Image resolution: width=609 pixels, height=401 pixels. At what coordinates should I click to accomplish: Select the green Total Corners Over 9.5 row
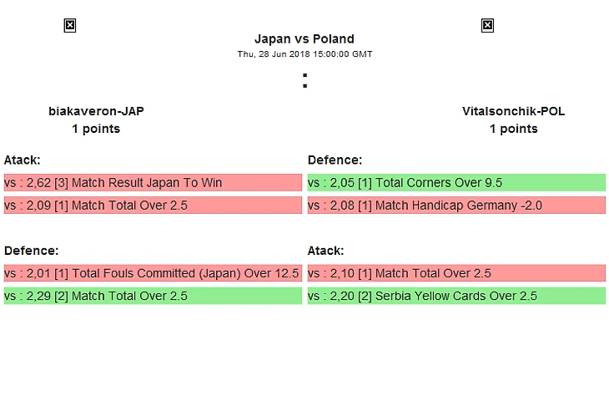(456, 183)
